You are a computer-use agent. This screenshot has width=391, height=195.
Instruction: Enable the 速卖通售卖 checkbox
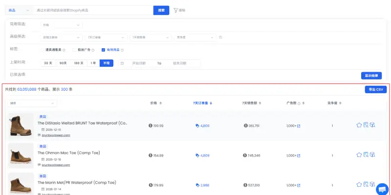(43, 50)
